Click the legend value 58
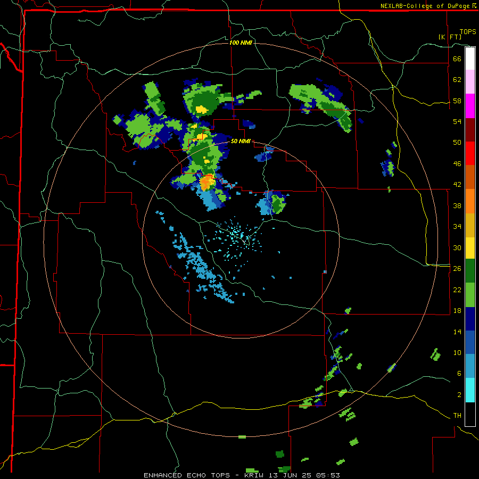Viewport: 479px width, 479px height. point(457,101)
